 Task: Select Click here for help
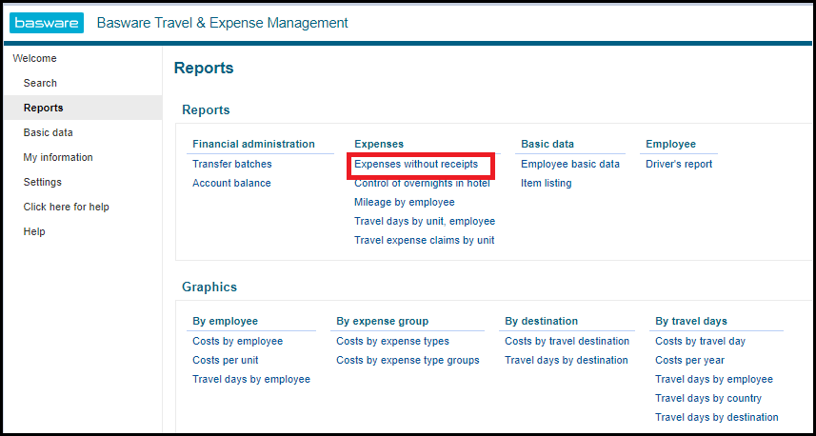tap(66, 207)
